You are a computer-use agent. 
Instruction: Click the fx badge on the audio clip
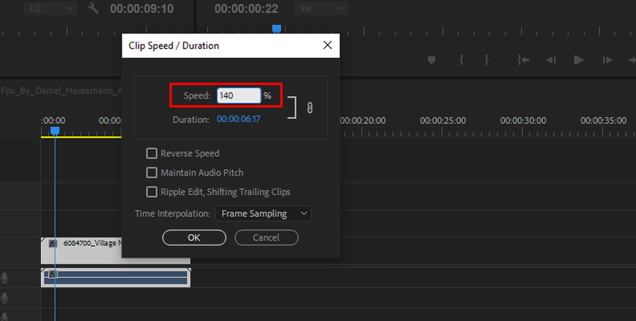[53, 274]
